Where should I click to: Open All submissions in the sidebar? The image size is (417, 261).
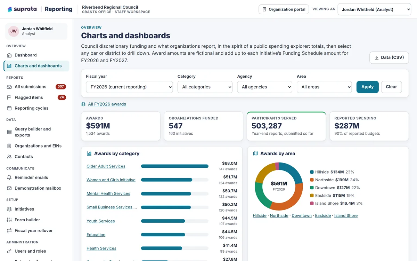point(36,87)
